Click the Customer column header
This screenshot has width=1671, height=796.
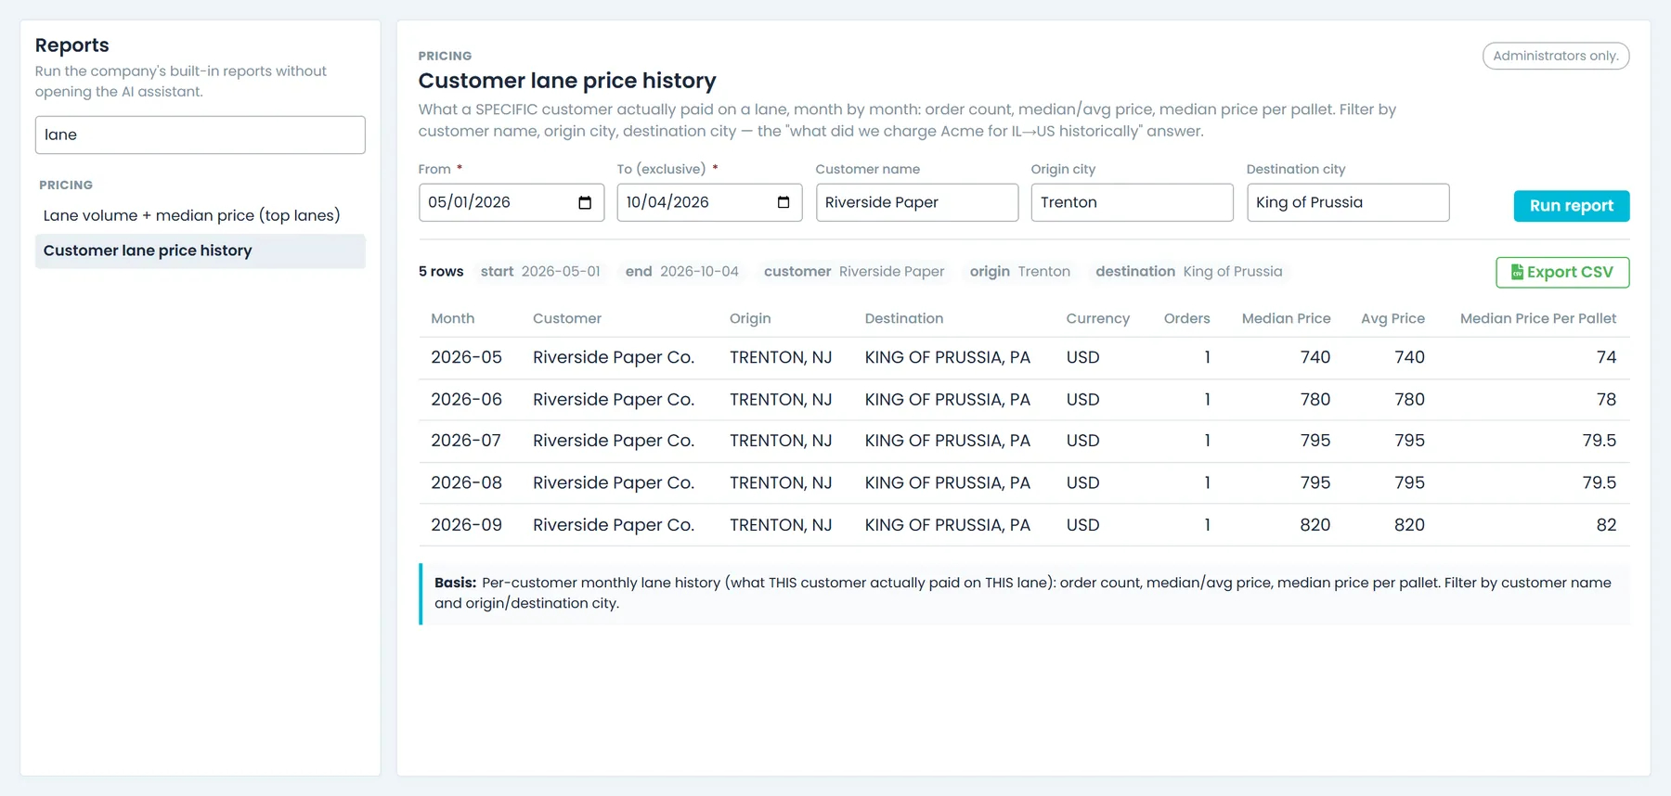click(x=567, y=318)
